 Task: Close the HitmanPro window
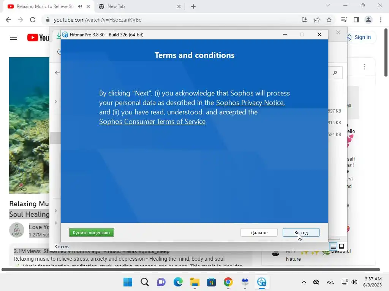(319, 34)
